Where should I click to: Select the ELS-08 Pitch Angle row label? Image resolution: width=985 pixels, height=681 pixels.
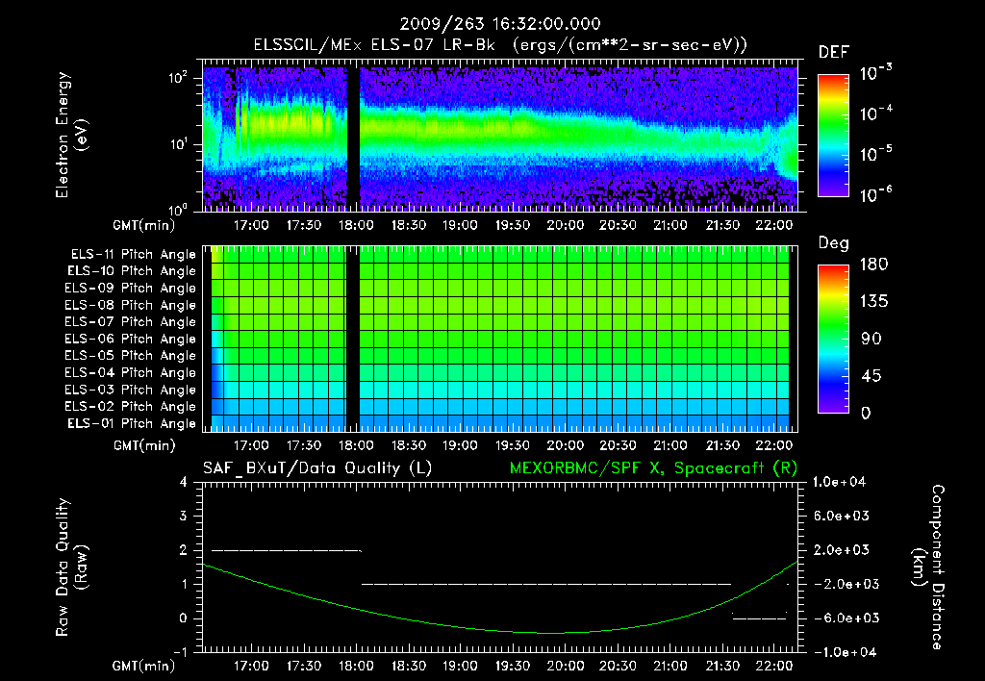131,305
